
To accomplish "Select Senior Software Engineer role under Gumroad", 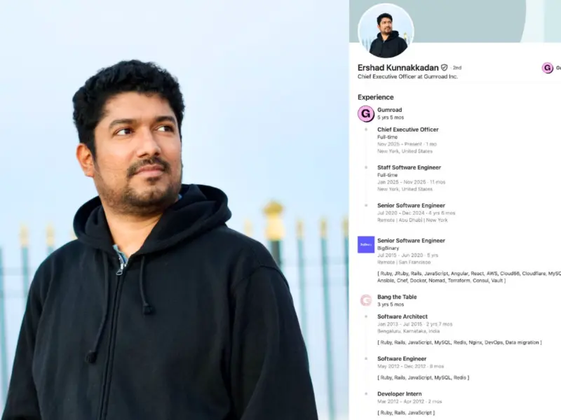I will [x=411, y=205].
